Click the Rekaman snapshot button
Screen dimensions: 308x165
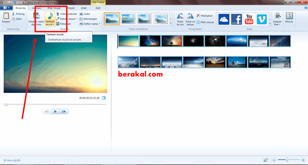(63, 24)
